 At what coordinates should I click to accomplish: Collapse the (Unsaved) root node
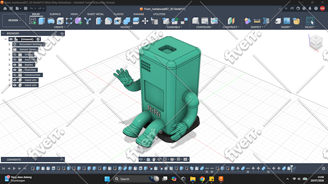pyautogui.click(x=6, y=39)
